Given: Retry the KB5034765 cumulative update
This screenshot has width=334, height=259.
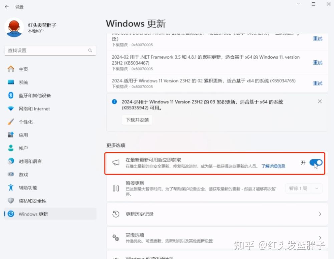Looking at the screenshot, I should pos(317,83).
